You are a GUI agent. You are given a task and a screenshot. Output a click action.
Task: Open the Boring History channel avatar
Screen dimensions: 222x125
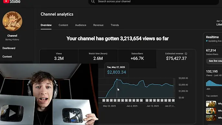(x=12, y=21)
